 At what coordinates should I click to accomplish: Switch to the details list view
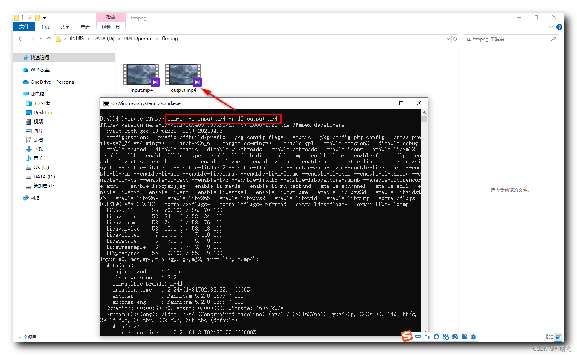(549, 337)
